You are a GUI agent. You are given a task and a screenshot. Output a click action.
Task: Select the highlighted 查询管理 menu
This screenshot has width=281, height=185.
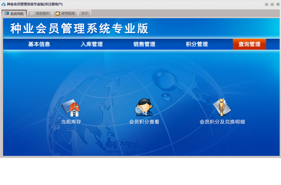250,44
